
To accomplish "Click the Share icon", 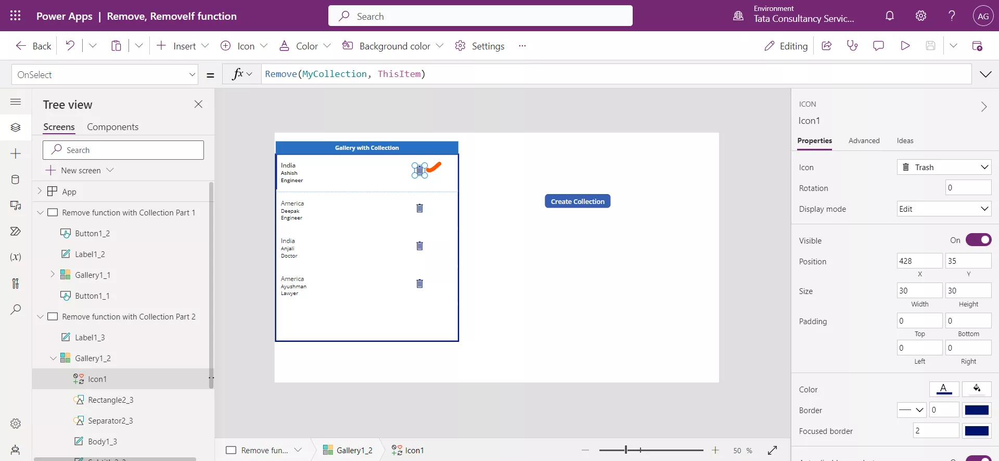I will (826, 46).
